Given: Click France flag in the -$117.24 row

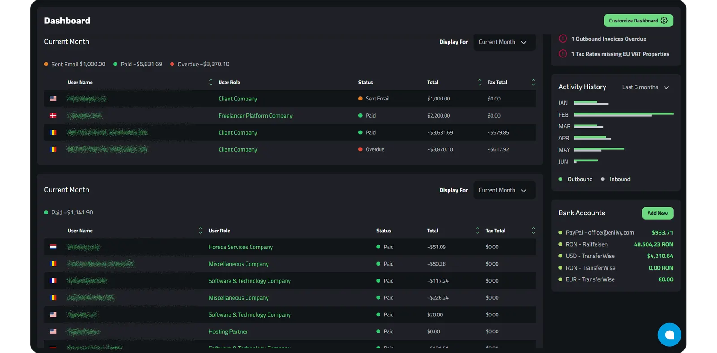Looking at the screenshot, I should tap(53, 281).
